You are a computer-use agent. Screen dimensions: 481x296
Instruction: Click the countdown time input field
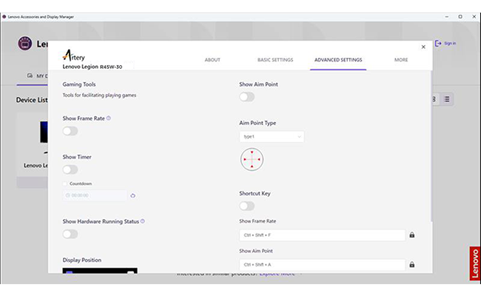click(x=95, y=195)
